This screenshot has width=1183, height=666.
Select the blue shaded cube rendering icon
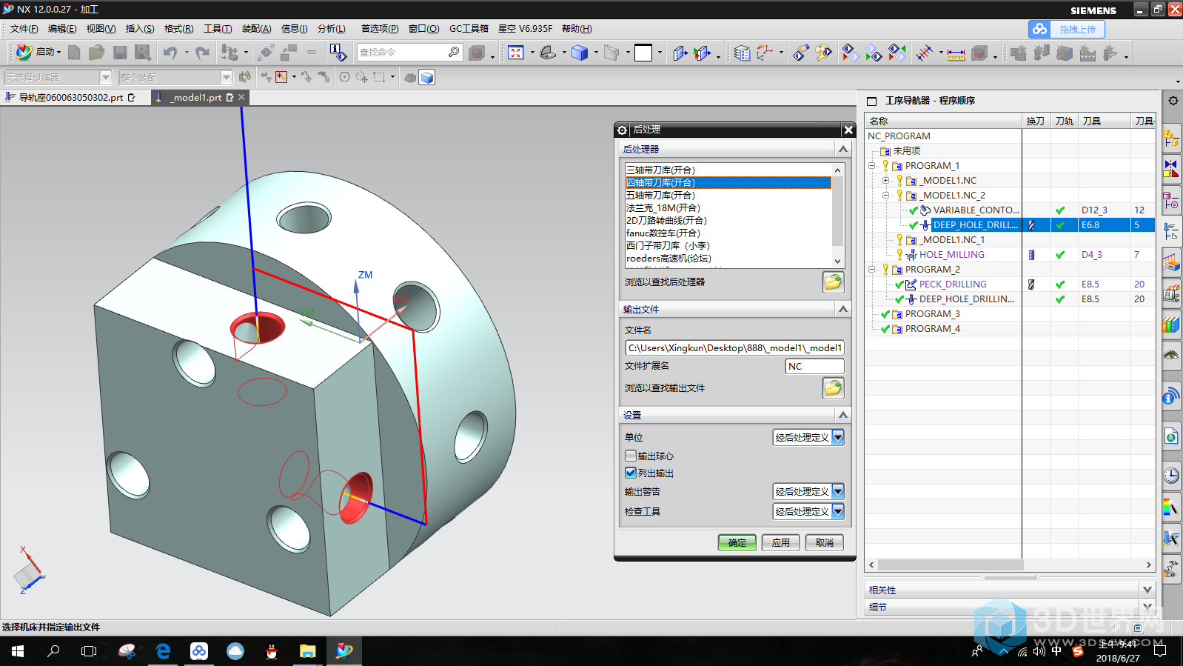coord(580,53)
